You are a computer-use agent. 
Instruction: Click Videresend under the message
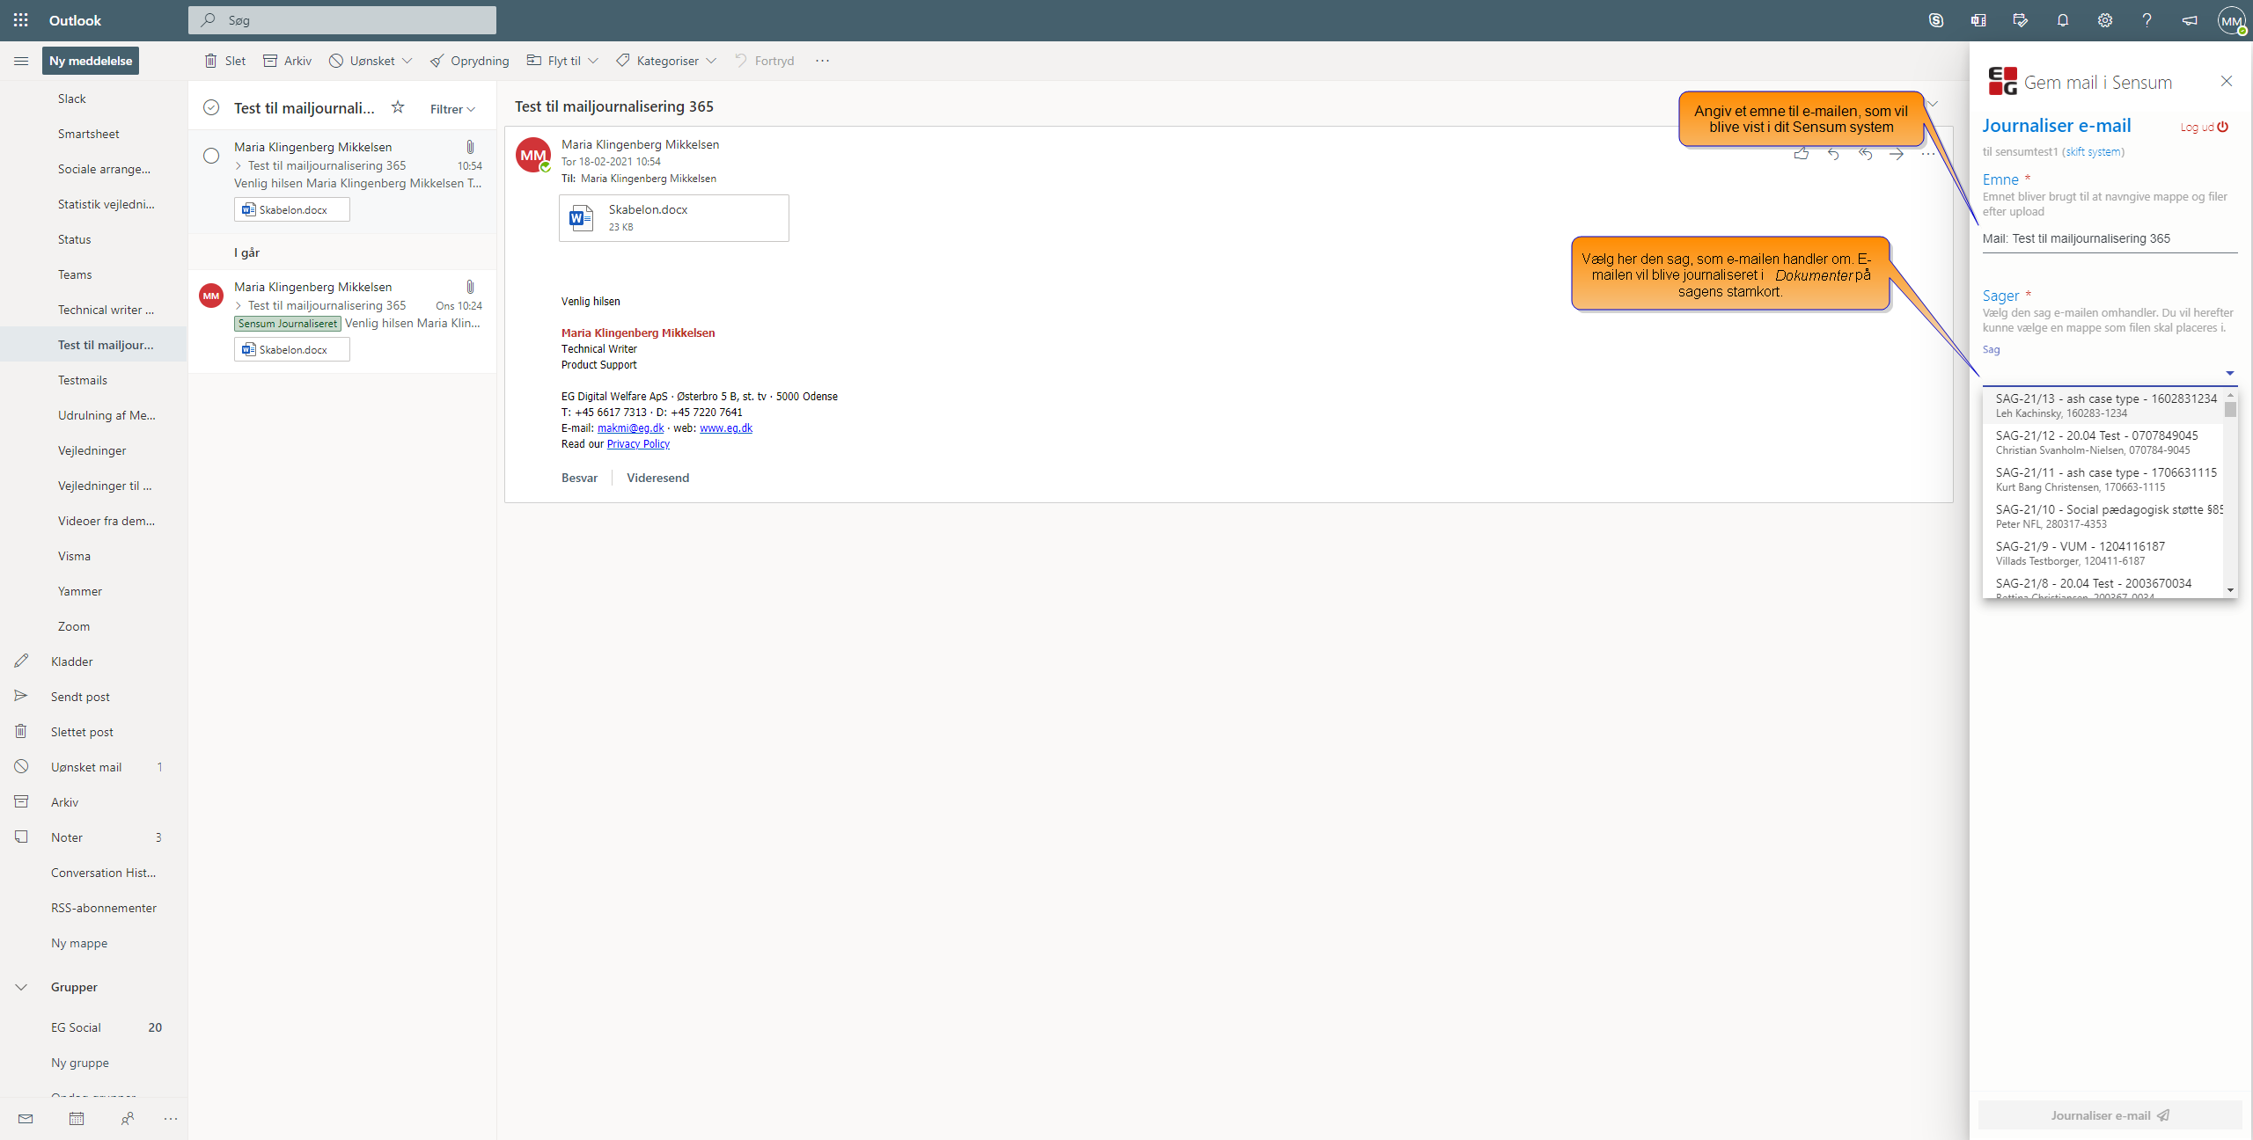(x=658, y=478)
